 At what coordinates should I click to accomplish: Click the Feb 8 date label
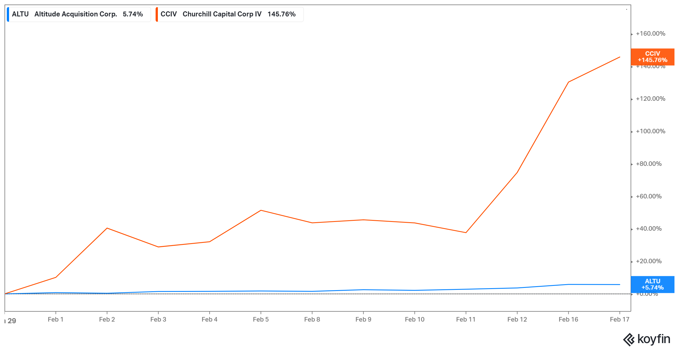[x=312, y=319]
